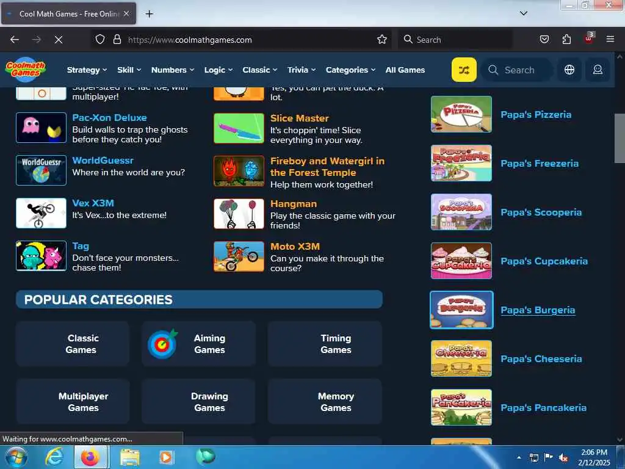This screenshot has height=469, width=625.
Task: Open the Memory Games category
Action: coord(325,402)
